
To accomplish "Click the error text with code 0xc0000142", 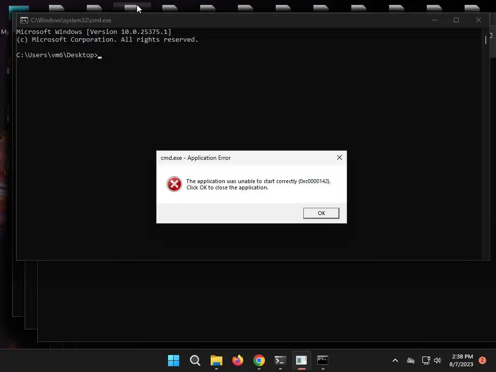I will (x=258, y=181).
